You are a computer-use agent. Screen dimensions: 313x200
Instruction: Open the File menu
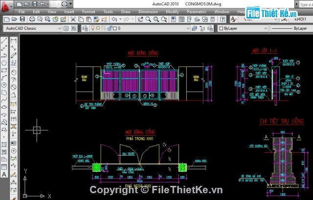tap(22, 12)
